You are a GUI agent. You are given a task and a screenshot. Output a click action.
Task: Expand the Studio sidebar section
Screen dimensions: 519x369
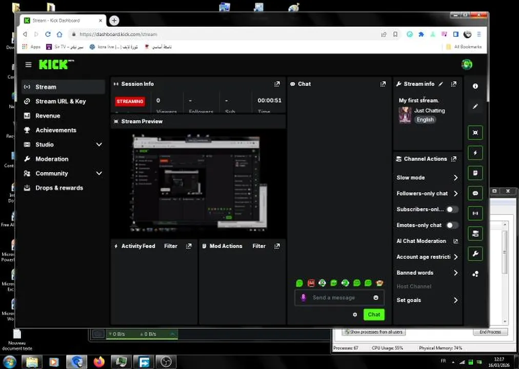coord(99,145)
